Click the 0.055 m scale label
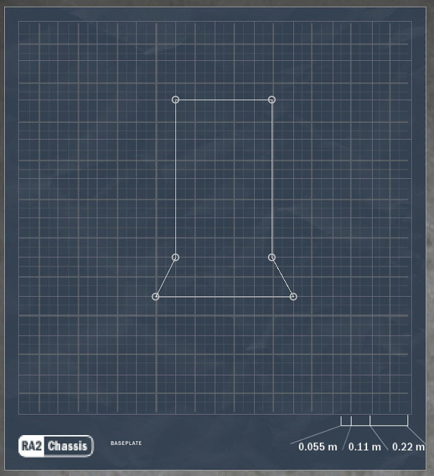 click(x=317, y=447)
